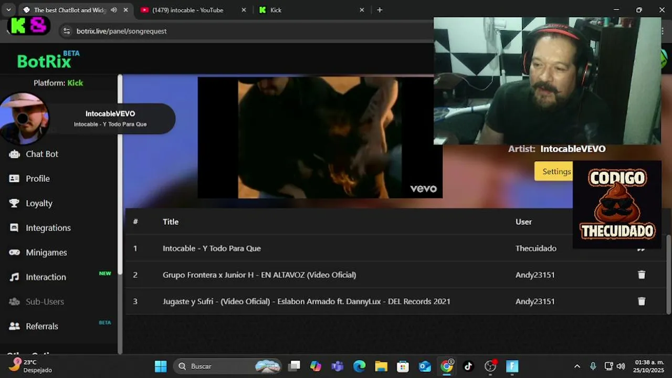The height and width of the screenshot is (378, 672).
Task: Open Task View from the taskbar
Action: click(x=295, y=366)
